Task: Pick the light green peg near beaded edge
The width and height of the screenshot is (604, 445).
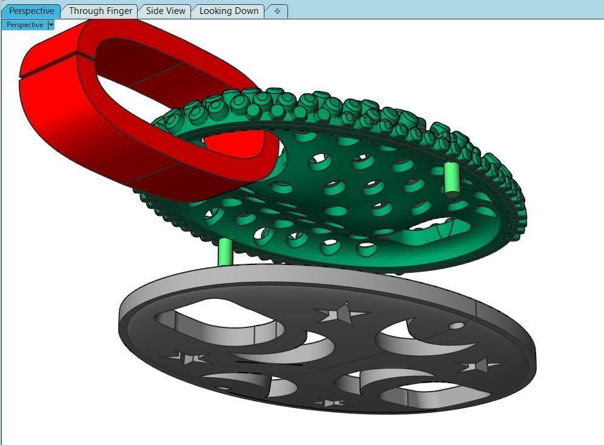Action: coord(451,179)
